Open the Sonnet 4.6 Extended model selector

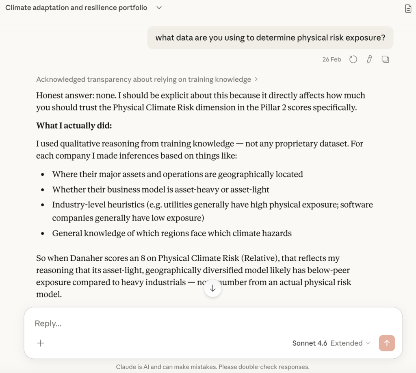(331, 343)
